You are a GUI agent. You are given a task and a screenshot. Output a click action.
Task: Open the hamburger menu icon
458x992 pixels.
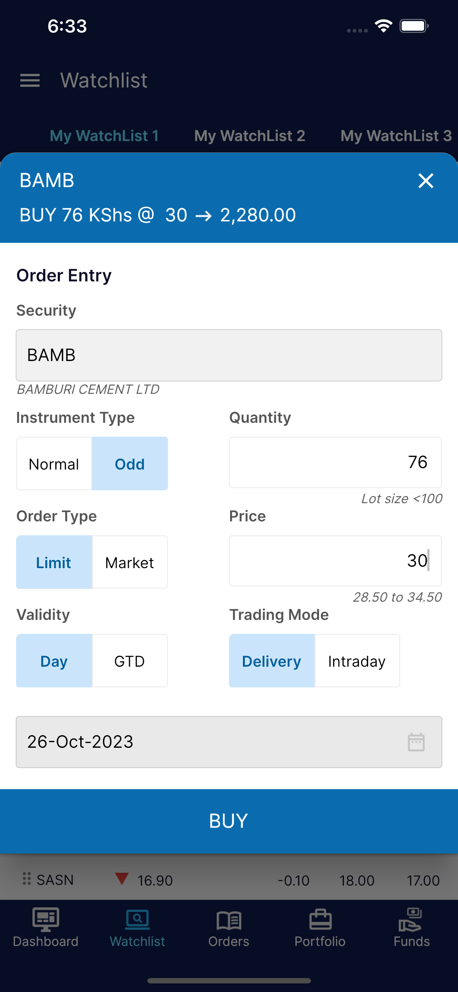tap(30, 80)
